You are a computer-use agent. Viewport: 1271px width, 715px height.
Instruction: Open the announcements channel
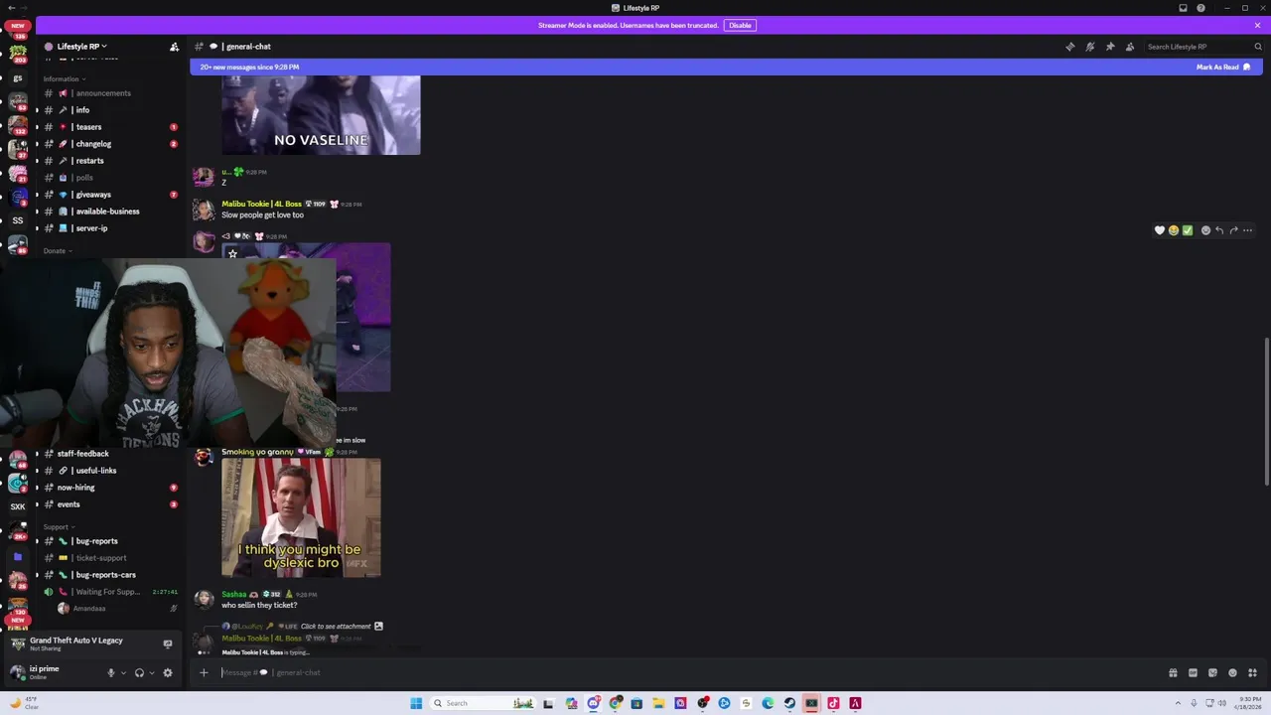click(x=109, y=93)
